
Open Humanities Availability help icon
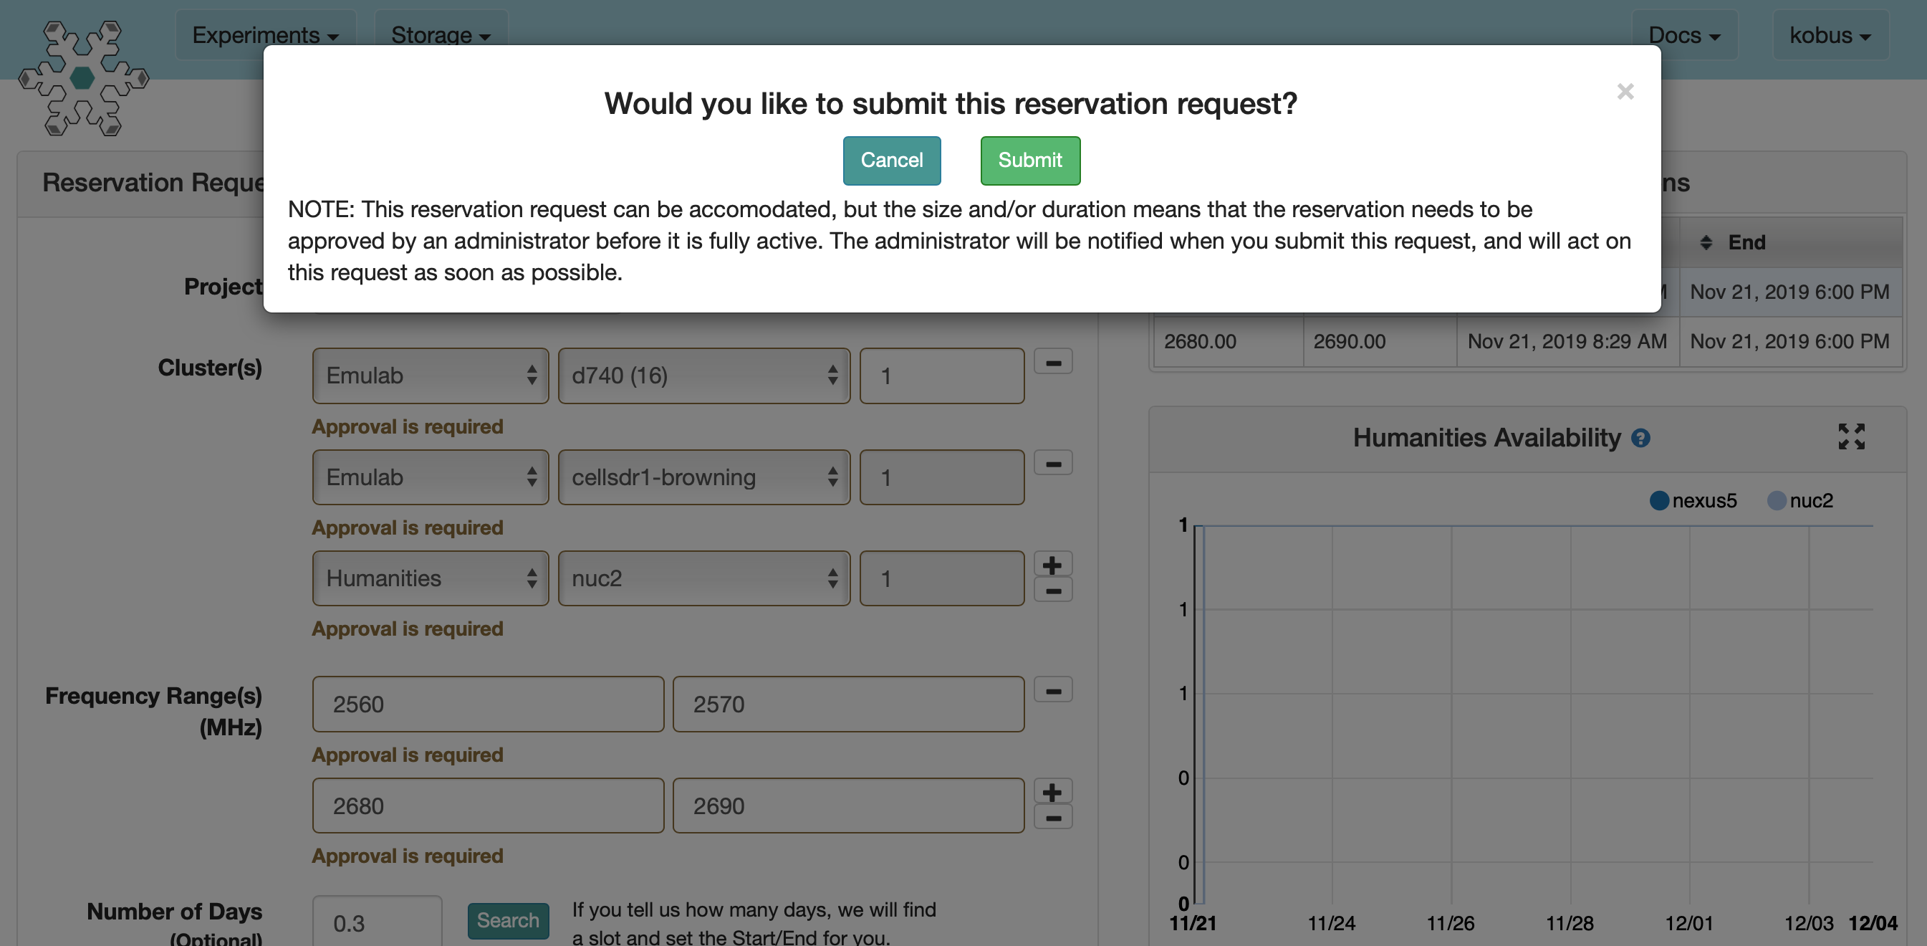tap(1641, 439)
